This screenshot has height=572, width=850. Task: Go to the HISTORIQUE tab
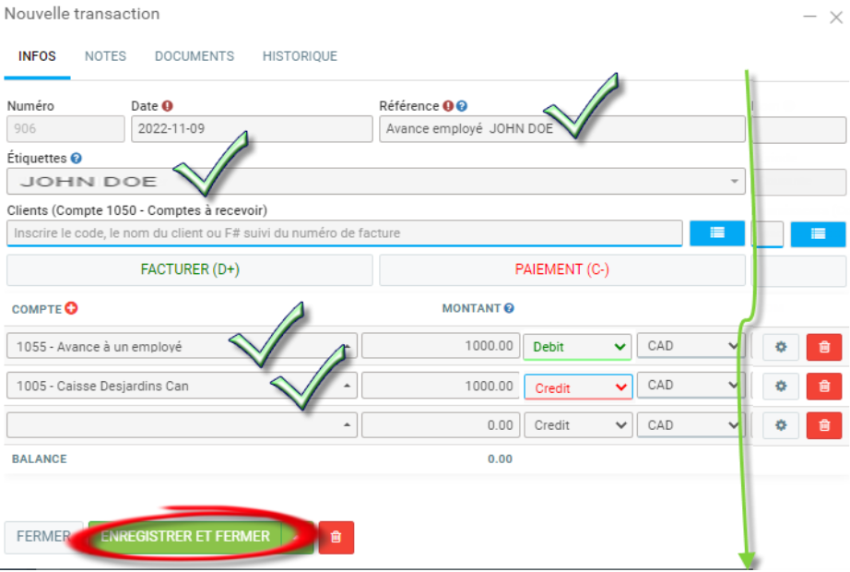click(x=300, y=56)
